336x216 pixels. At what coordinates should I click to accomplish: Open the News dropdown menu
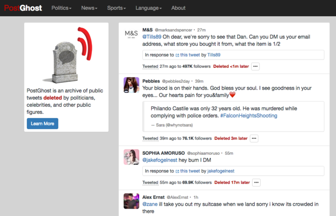coord(89,8)
